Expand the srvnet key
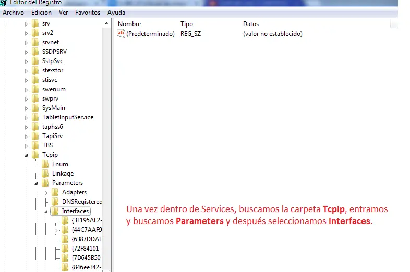The image size is (410, 272). click(26, 43)
